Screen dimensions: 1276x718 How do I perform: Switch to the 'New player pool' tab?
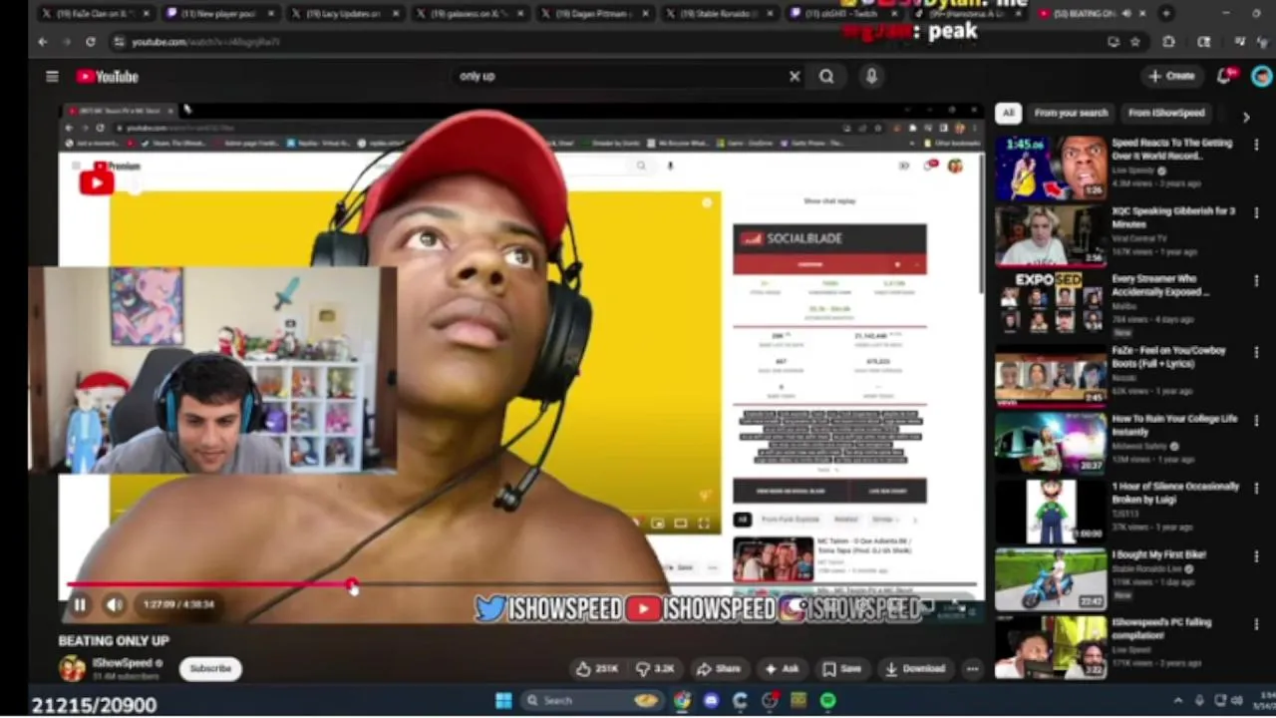pyautogui.click(x=218, y=13)
